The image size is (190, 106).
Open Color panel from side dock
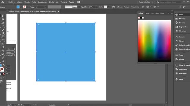[181, 15]
